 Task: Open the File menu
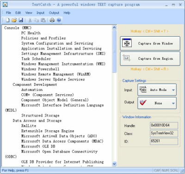(x=8, y=13)
